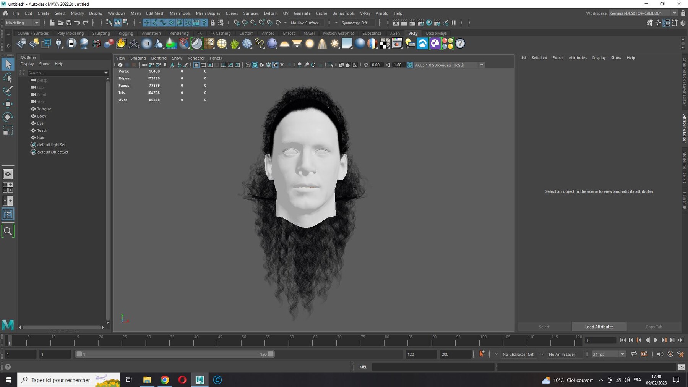The width and height of the screenshot is (688, 387).
Task: Open the Deform menu
Action: click(x=271, y=13)
